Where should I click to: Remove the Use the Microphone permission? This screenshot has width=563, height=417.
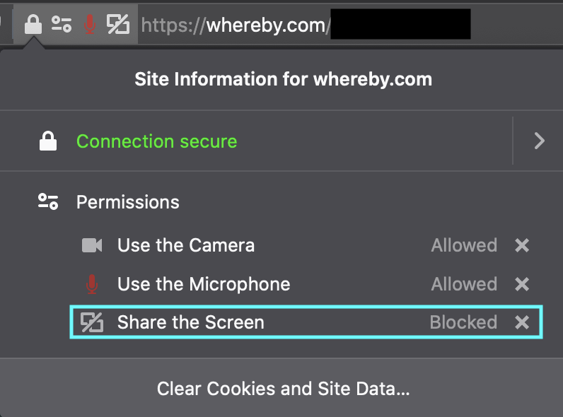point(522,284)
